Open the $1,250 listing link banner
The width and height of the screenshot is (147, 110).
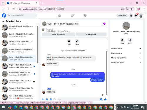point(74,30)
